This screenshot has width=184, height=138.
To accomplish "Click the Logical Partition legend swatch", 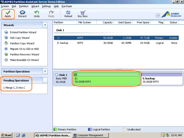I will click(90, 130).
